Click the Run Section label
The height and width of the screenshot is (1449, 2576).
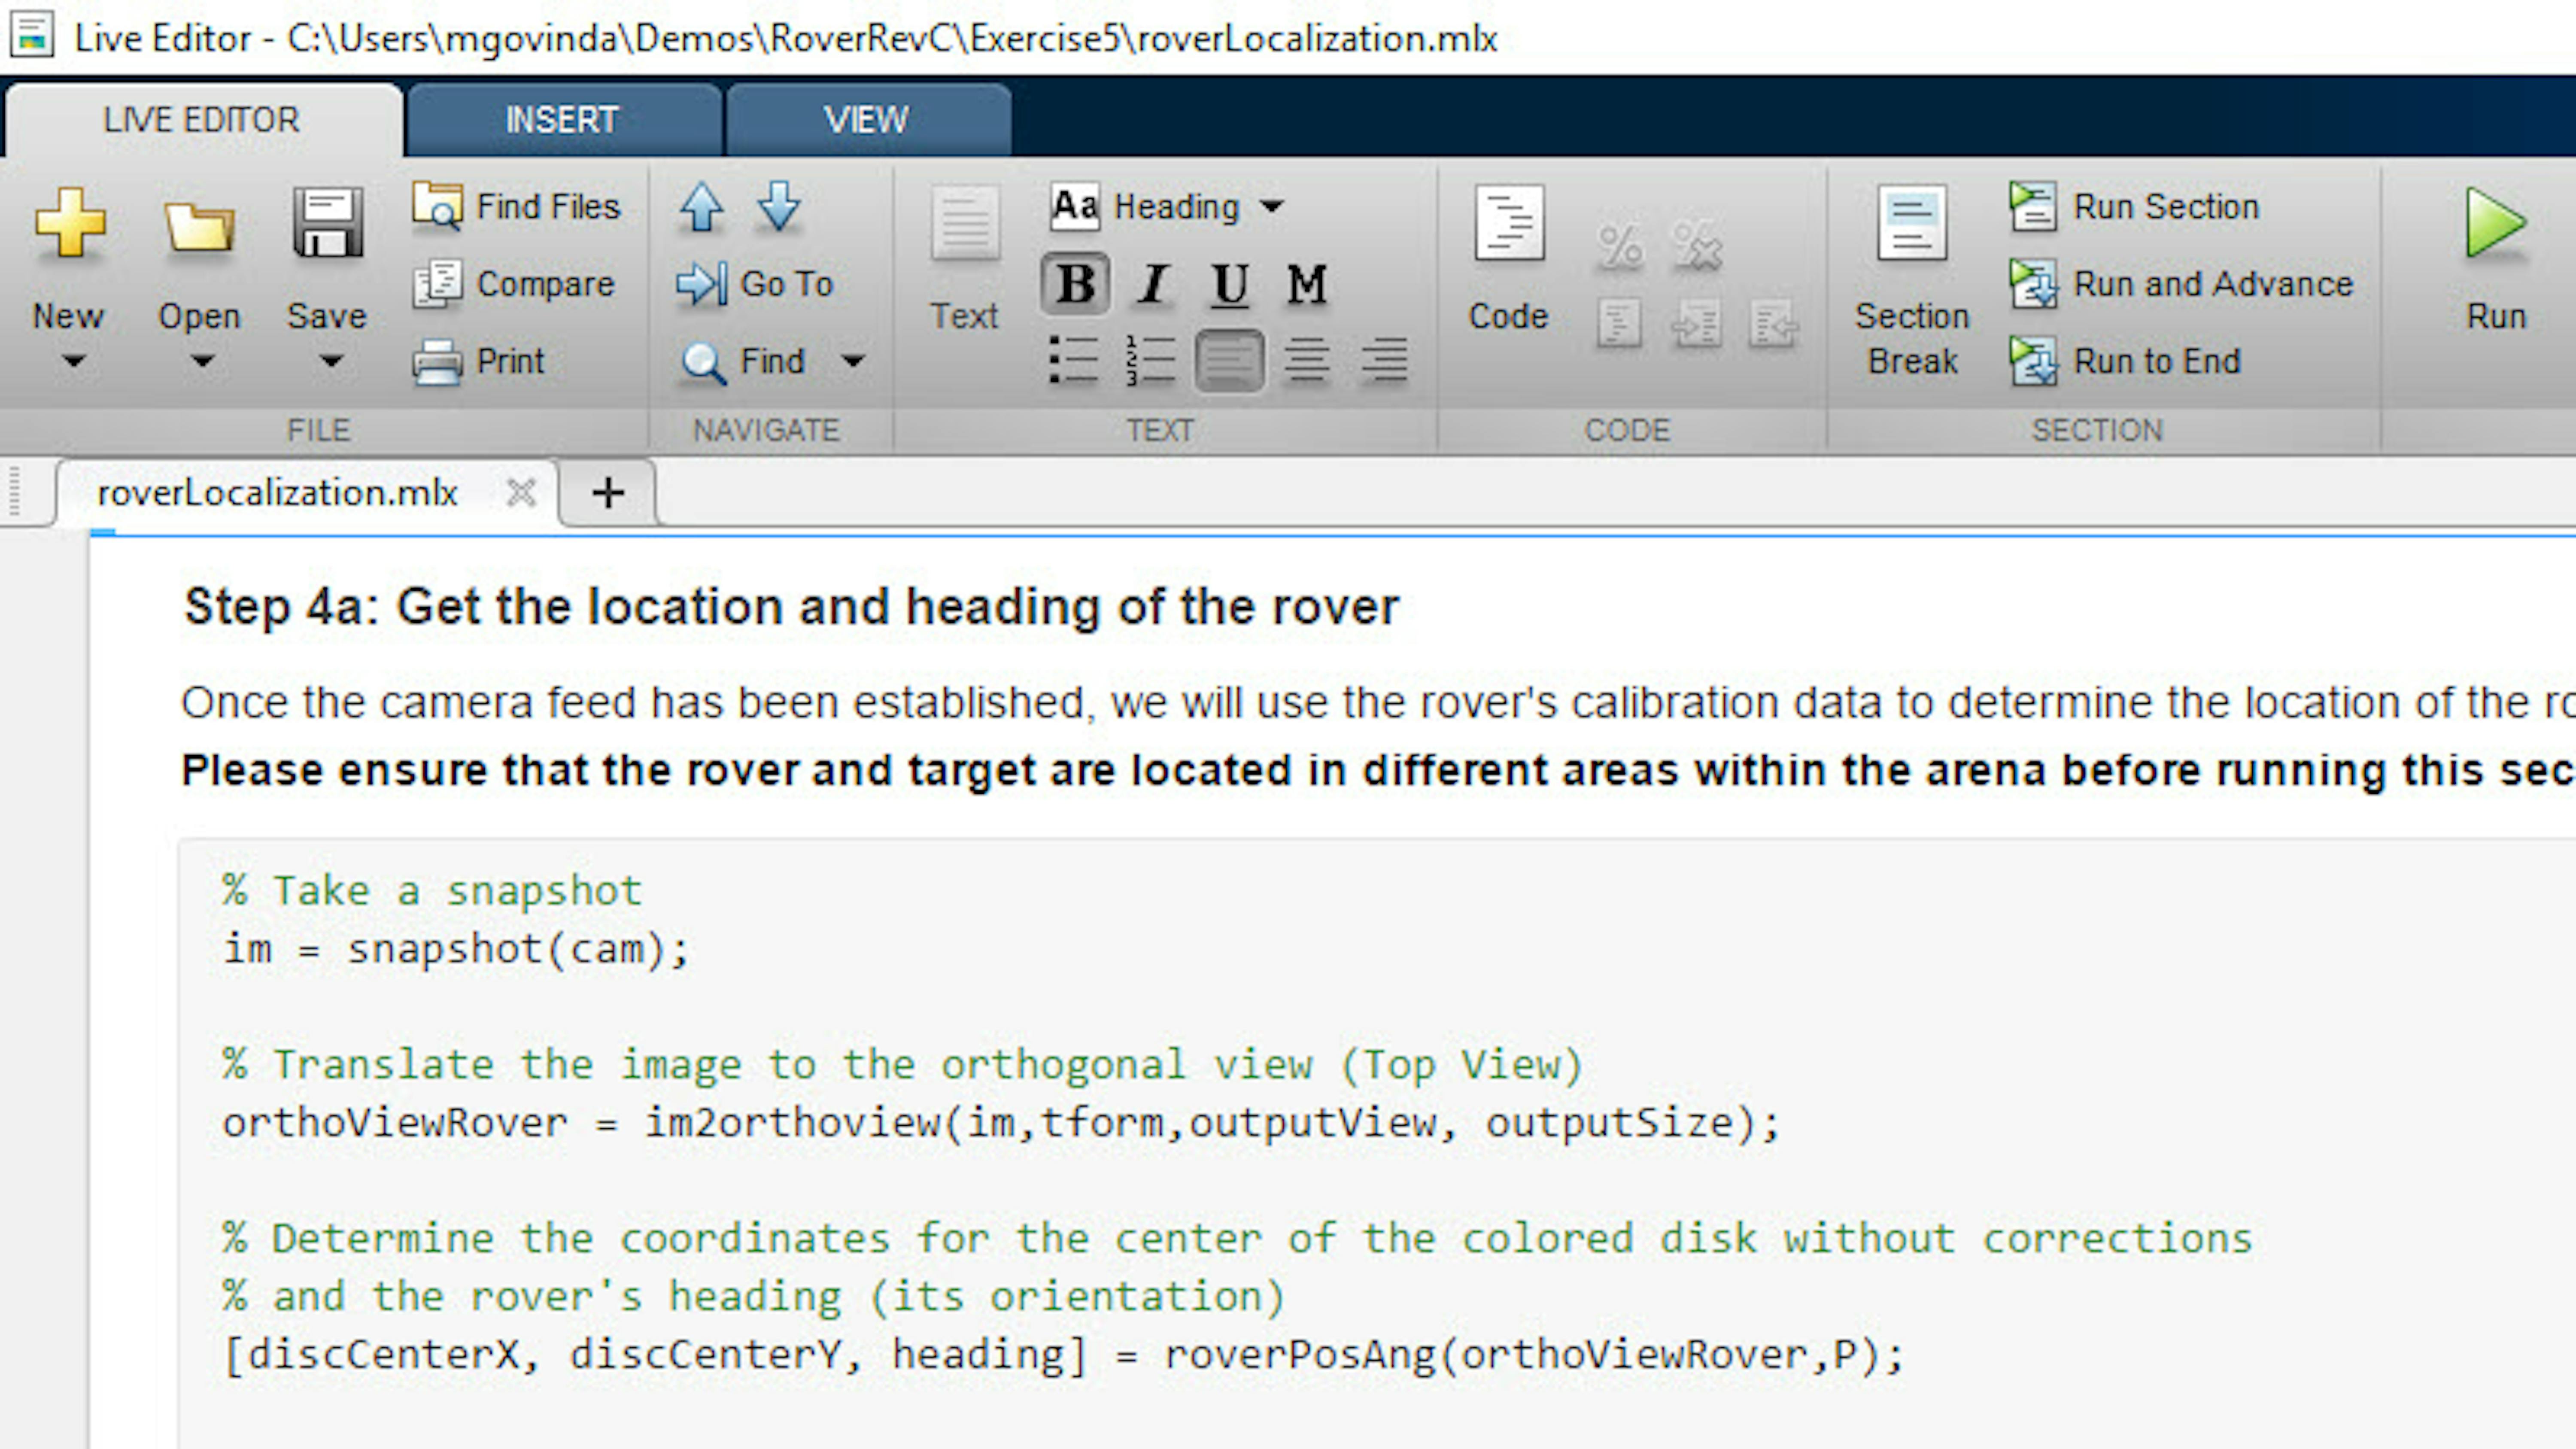pos(2166,206)
